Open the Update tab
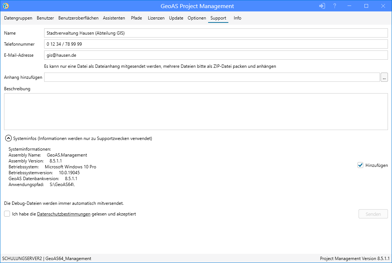 coord(176,18)
